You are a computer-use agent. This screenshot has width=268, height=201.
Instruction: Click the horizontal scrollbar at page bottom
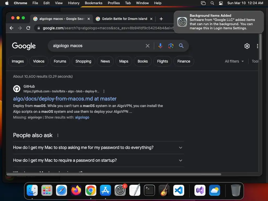click(x=114, y=174)
